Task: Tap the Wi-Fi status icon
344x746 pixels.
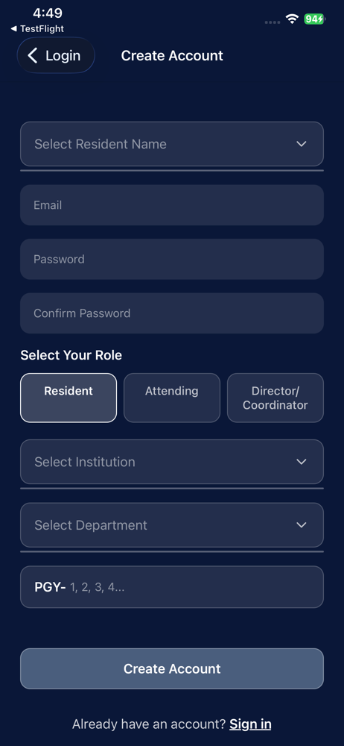Action: coord(292,19)
